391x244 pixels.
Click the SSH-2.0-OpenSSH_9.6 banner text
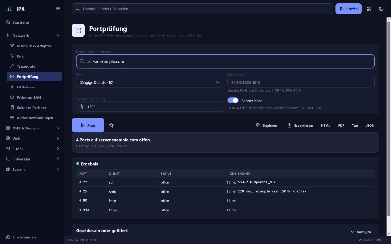[x=257, y=182]
